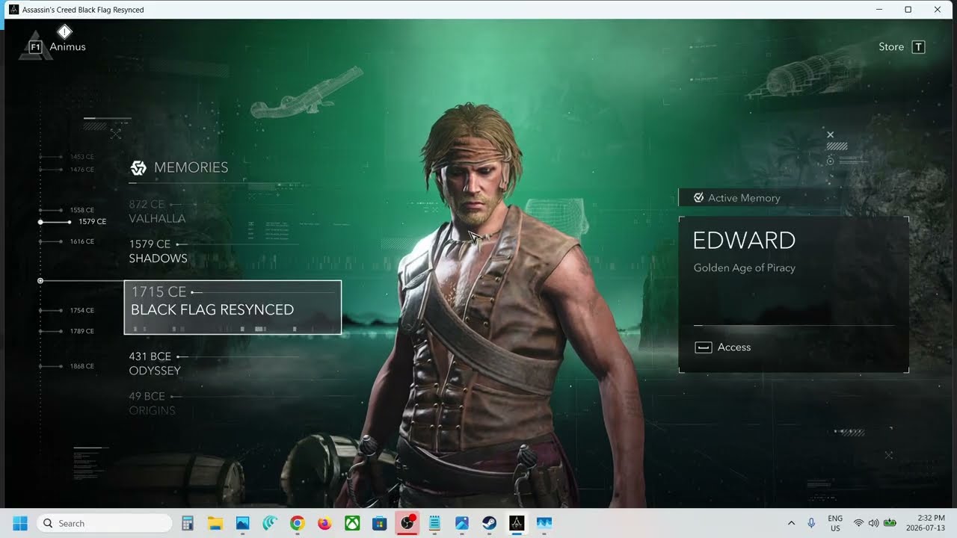
Task: Select the Black Flag Resynced memory
Action: (233, 307)
